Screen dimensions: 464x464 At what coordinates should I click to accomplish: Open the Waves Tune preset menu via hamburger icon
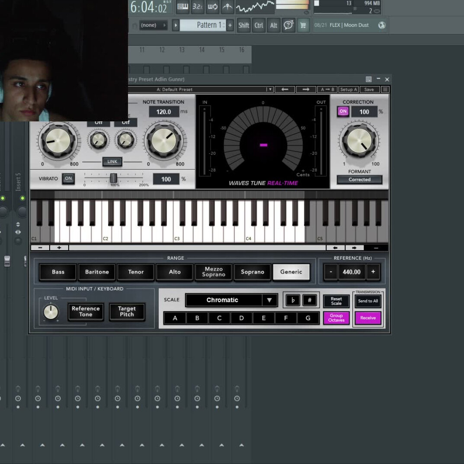385,89
